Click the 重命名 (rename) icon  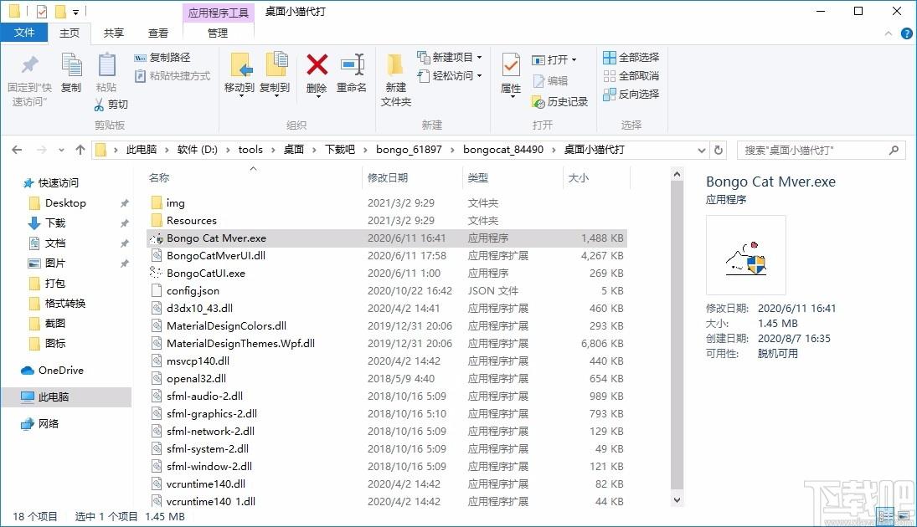point(352,64)
